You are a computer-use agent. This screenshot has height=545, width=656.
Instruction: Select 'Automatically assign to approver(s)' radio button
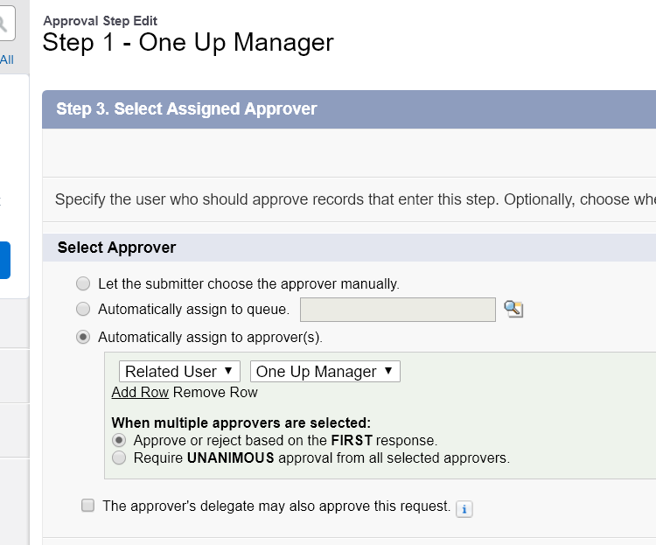coord(83,337)
